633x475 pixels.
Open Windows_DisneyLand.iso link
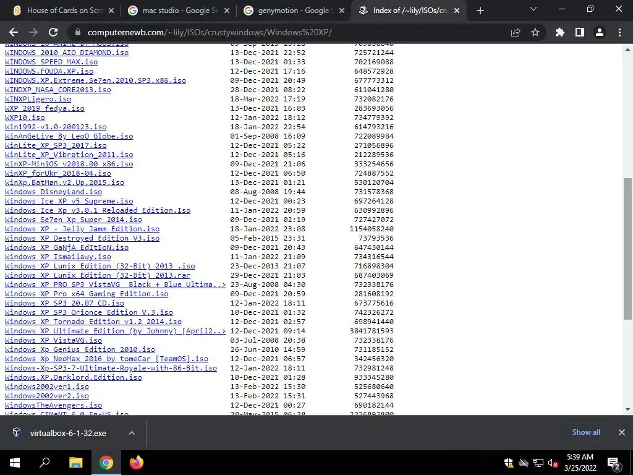point(53,192)
